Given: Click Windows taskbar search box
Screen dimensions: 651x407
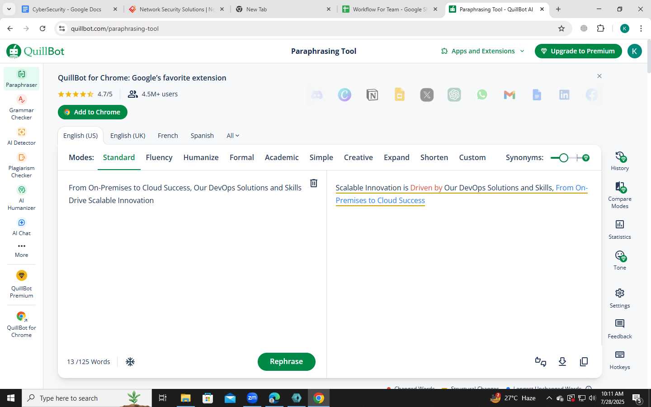Looking at the screenshot, I should (87, 398).
